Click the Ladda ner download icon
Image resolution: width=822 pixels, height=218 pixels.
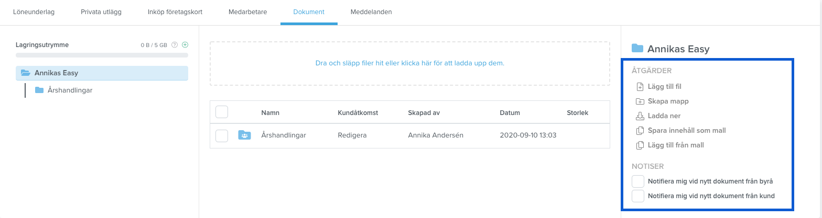pyautogui.click(x=640, y=116)
